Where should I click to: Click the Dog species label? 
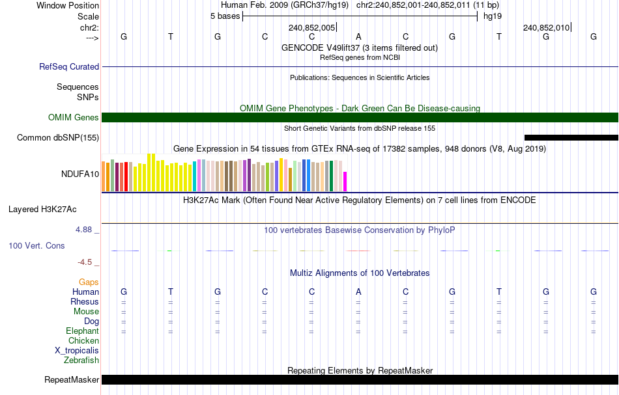(92, 321)
